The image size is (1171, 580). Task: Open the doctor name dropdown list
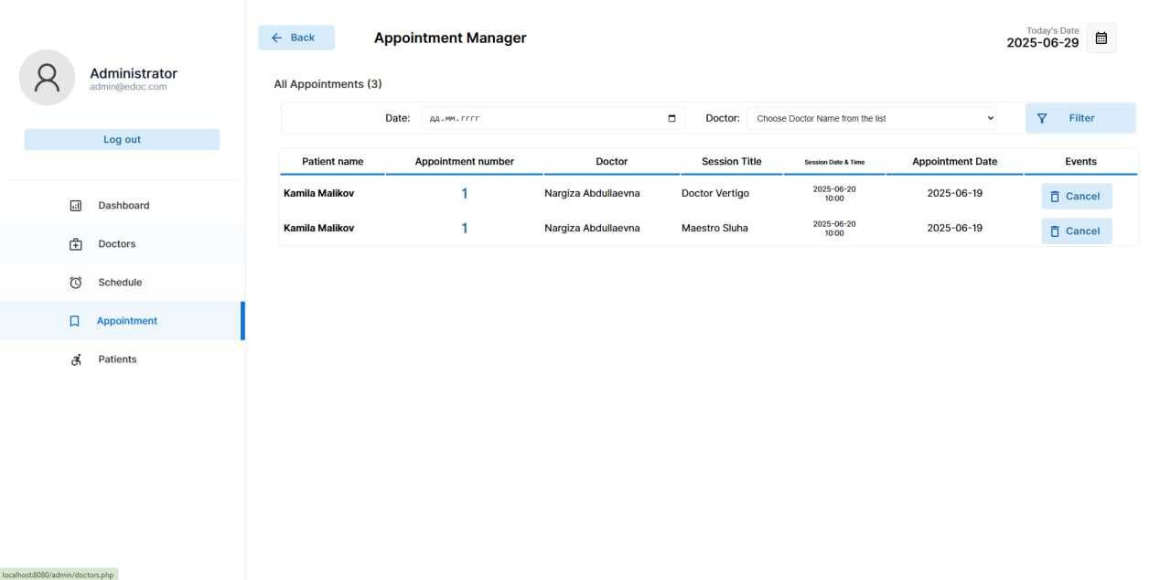click(x=872, y=118)
